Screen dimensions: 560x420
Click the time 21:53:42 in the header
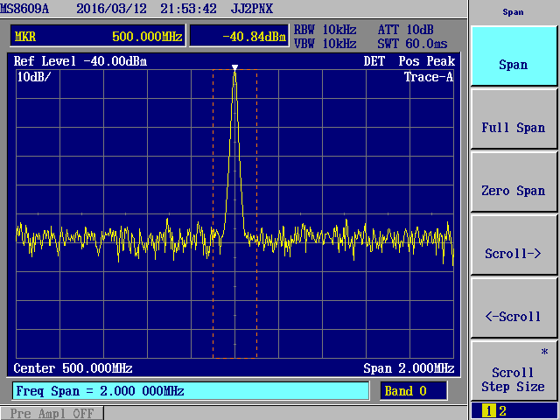click(x=188, y=9)
